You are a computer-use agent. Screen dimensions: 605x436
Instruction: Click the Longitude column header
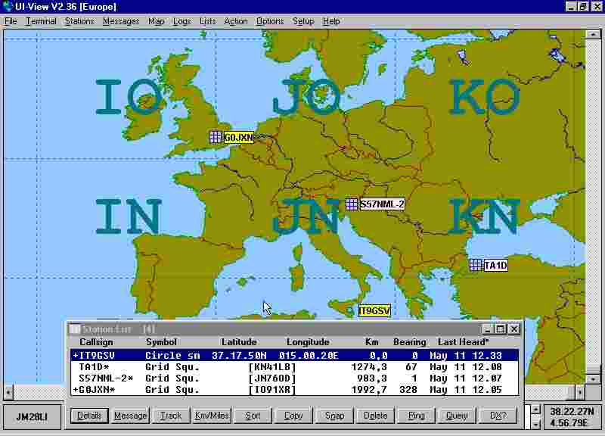pyautogui.click(x=308, y=342)
